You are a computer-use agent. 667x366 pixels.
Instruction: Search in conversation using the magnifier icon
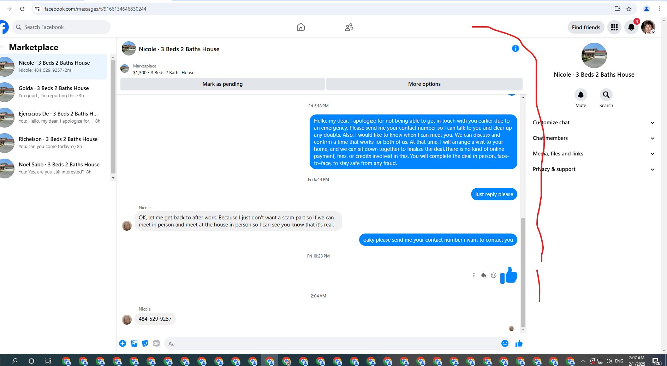click(606, 95)
